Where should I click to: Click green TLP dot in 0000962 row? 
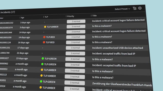(x=42, y=64)
